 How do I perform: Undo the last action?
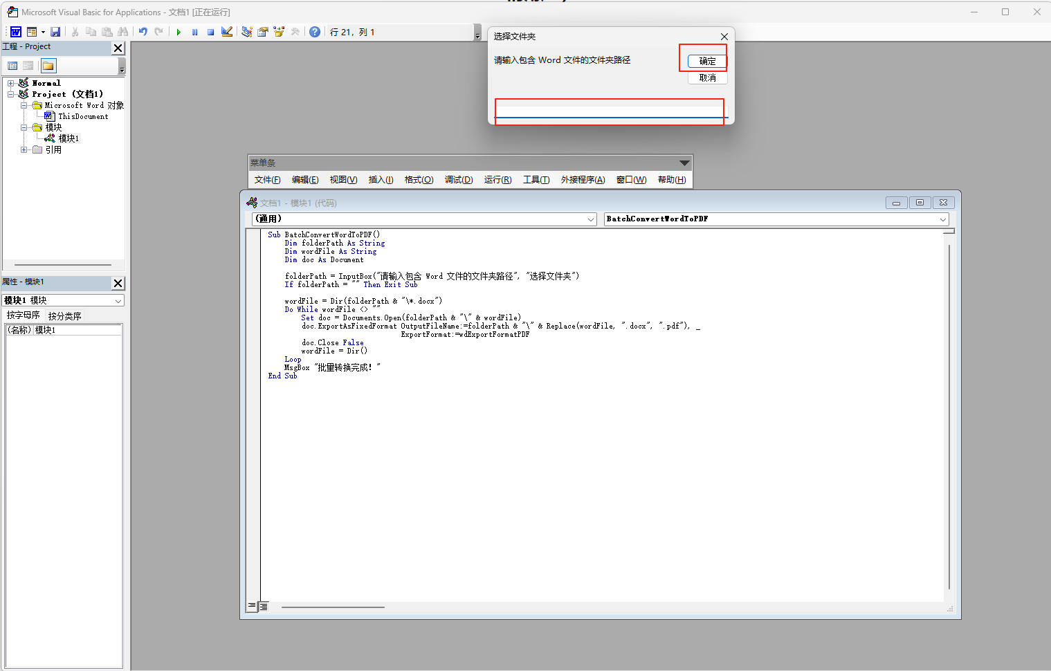click(143, 32)
